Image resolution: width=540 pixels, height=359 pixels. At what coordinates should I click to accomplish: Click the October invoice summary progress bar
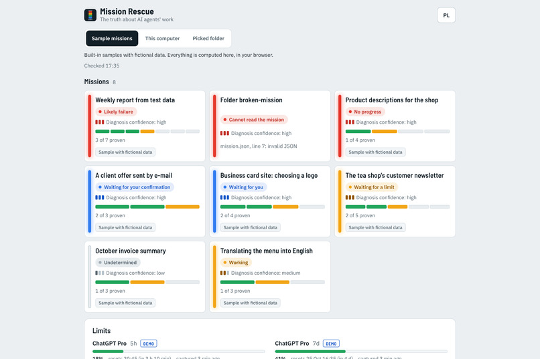147,282
